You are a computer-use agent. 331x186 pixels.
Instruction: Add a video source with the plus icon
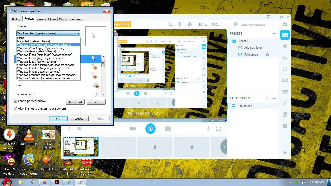(x=274, y=98)
